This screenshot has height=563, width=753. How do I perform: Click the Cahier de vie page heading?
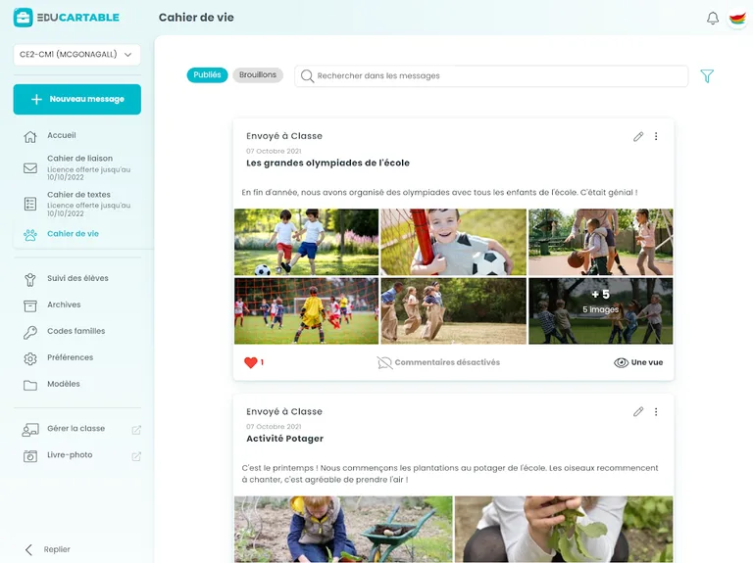196,18
